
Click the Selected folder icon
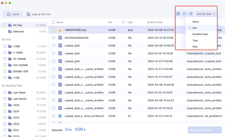coord(10,31)
